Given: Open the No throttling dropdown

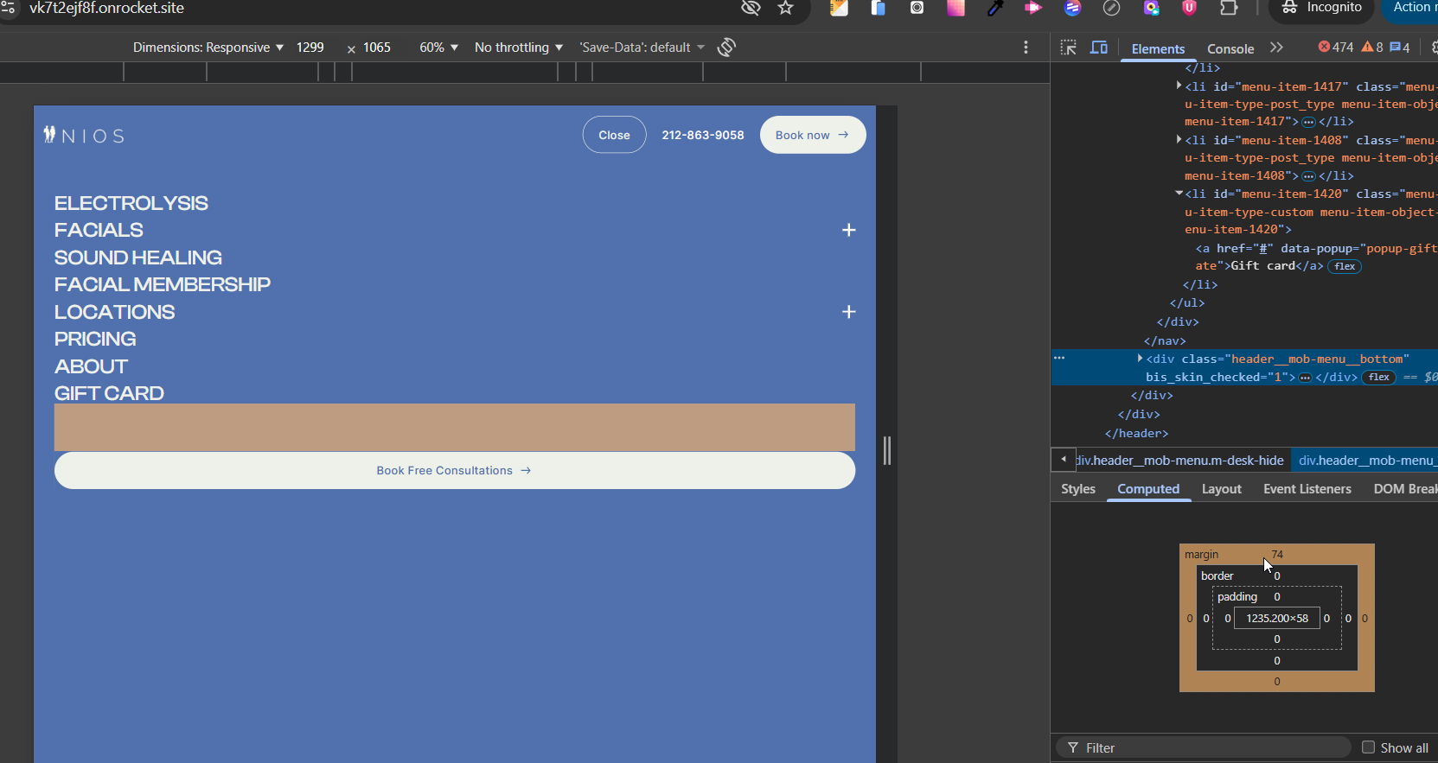Looking at the screenshot, I should pyautogui.click(x=519, y=48).
